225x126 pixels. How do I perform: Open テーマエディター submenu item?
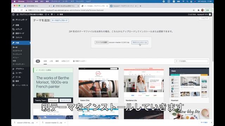[x=19, y=64]
